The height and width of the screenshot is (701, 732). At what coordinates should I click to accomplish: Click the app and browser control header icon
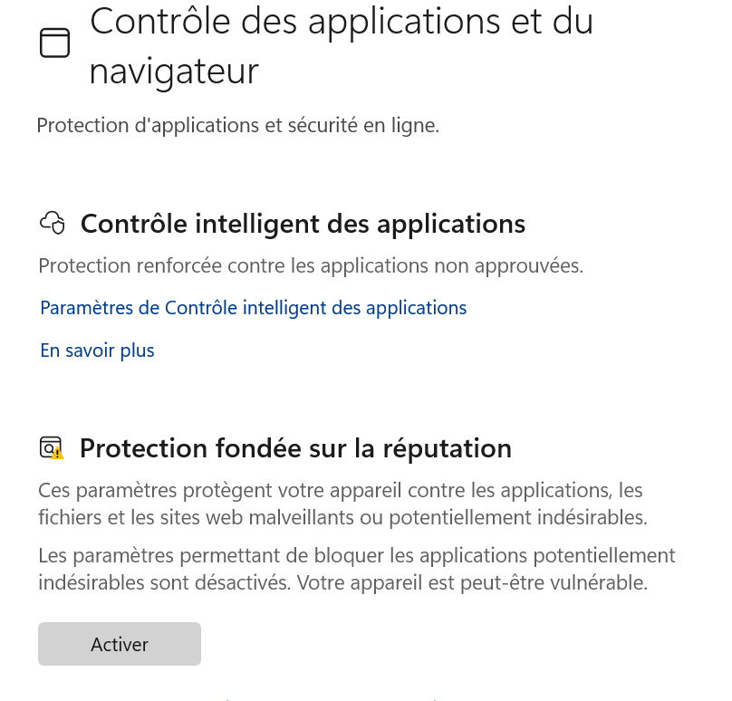[55, 43]
